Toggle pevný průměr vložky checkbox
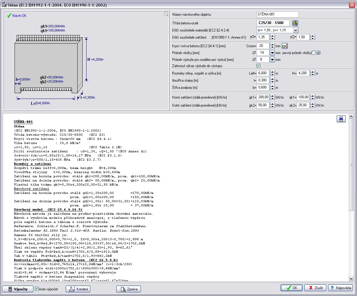Viewport: 357px width, 296px height. click(x=313, y=53)
